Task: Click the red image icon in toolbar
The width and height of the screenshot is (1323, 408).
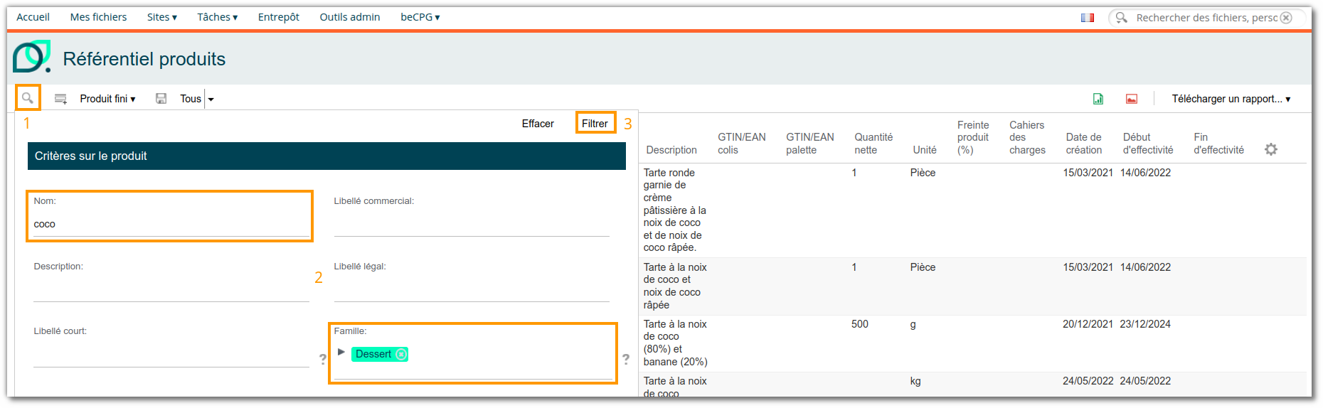Action: point(1132,99)
